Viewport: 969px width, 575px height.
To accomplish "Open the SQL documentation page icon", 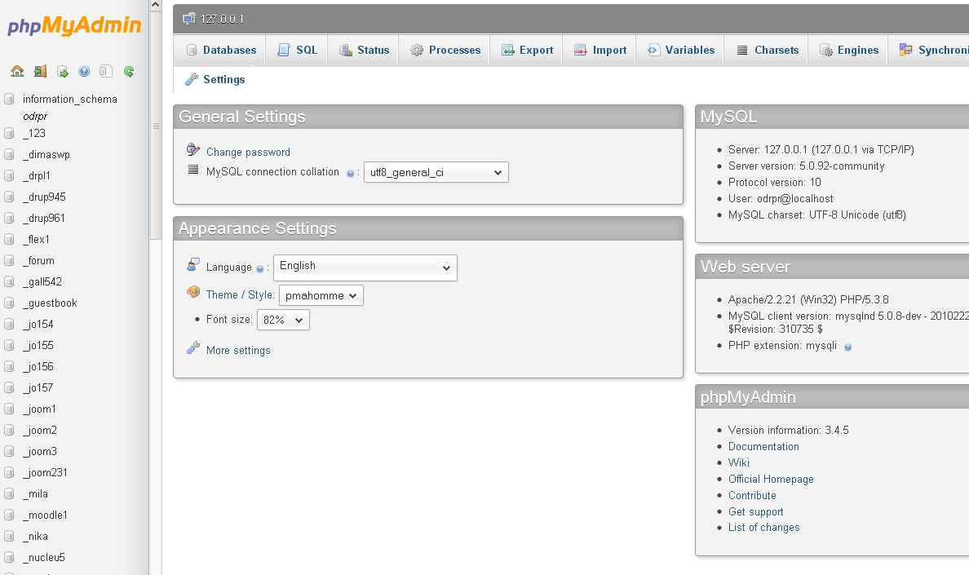I will click(x=106, y=71).
